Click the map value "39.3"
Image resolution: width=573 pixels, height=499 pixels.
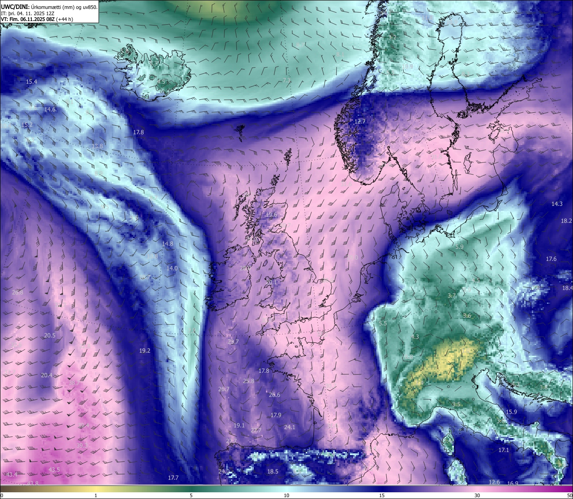point(82,445)
